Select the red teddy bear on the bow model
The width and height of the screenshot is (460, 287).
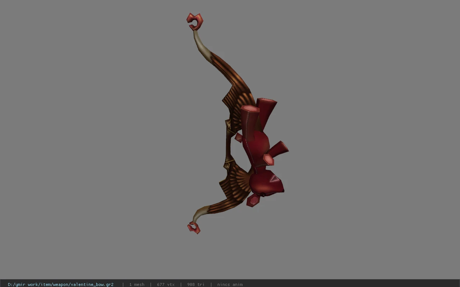(262, 152)
